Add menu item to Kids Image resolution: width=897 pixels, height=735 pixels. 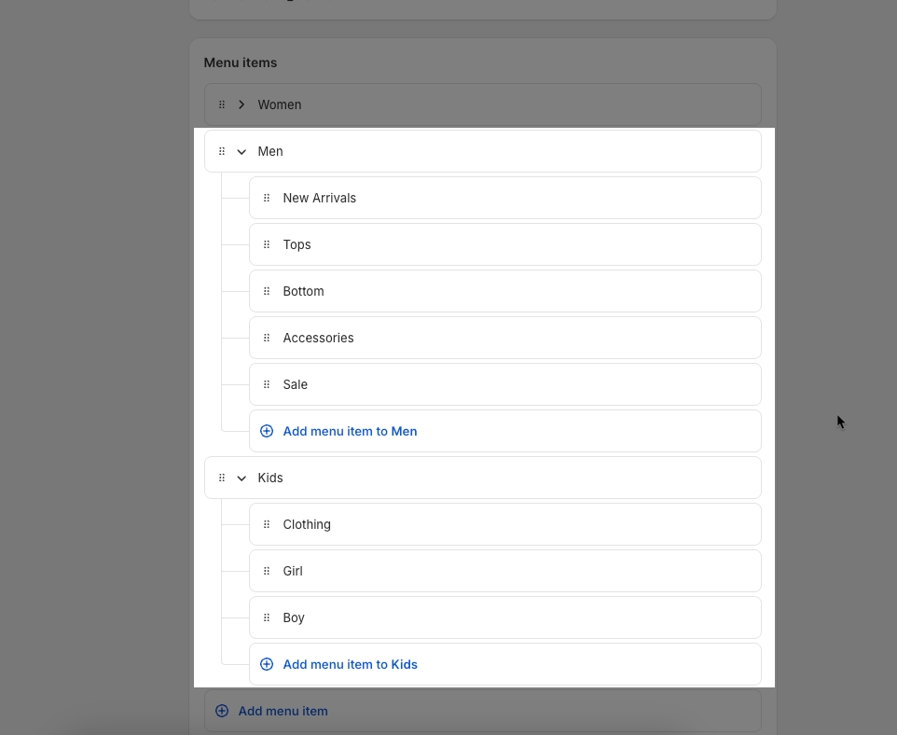505,664
